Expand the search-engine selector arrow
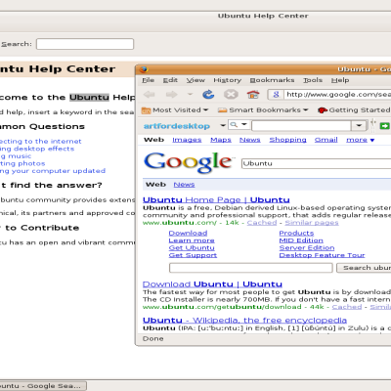Viewport: 391px width, 391px height. pyautogui.click(x=244, y=124)
